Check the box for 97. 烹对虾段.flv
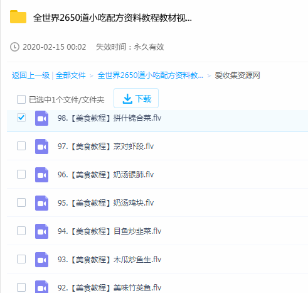This screenshot has height=293, width=308. click(x=21, y=146)
